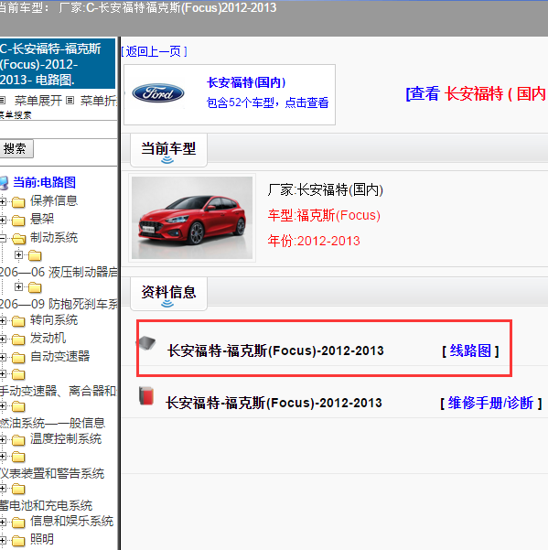Click the 悬架 folder icon
Viewport: 548px width, 550px height.
tap(18, 221)
